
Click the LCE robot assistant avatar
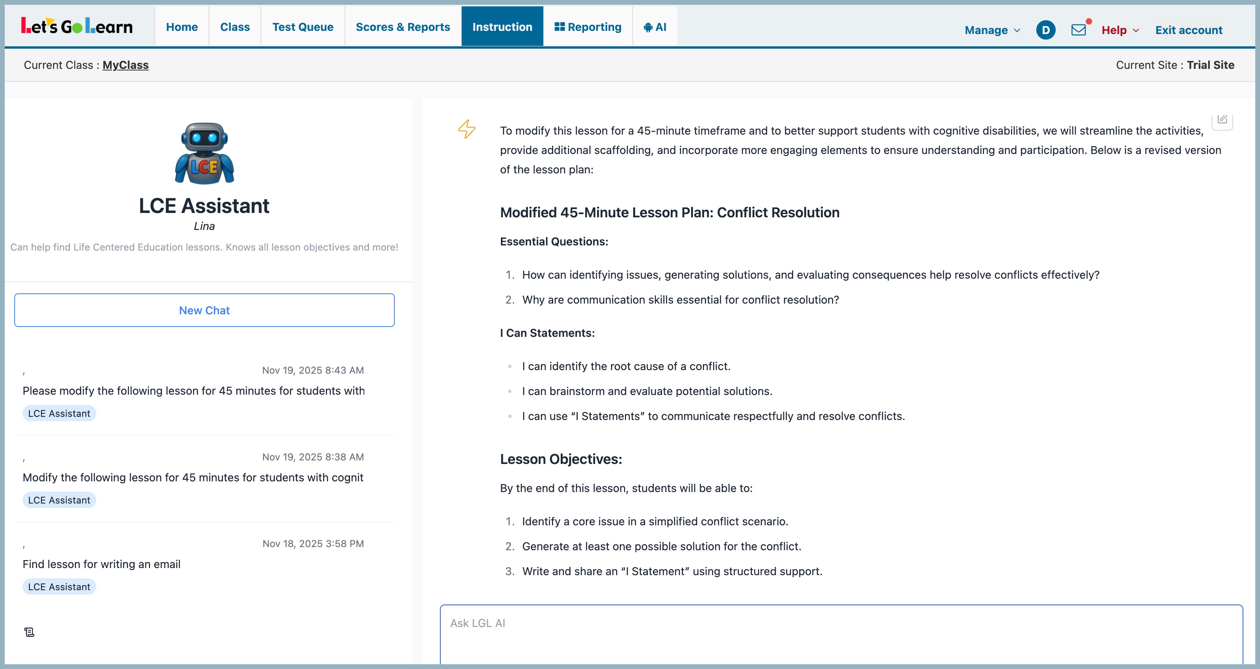[204, 154]
